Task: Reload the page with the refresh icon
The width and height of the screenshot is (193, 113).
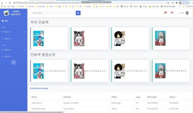Action: pyautogui.click(x=10, y=3)
